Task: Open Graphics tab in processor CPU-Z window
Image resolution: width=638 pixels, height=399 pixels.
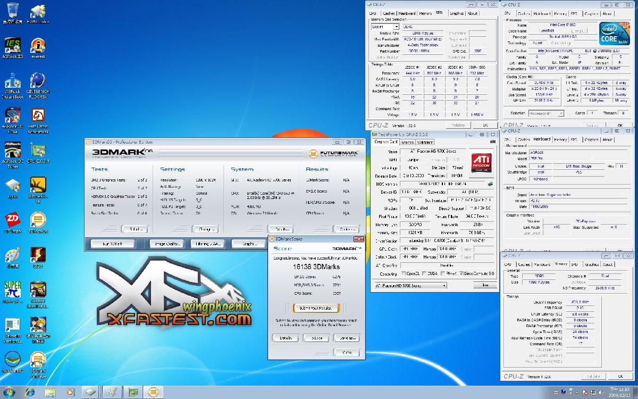Action: tap(591, 13)
